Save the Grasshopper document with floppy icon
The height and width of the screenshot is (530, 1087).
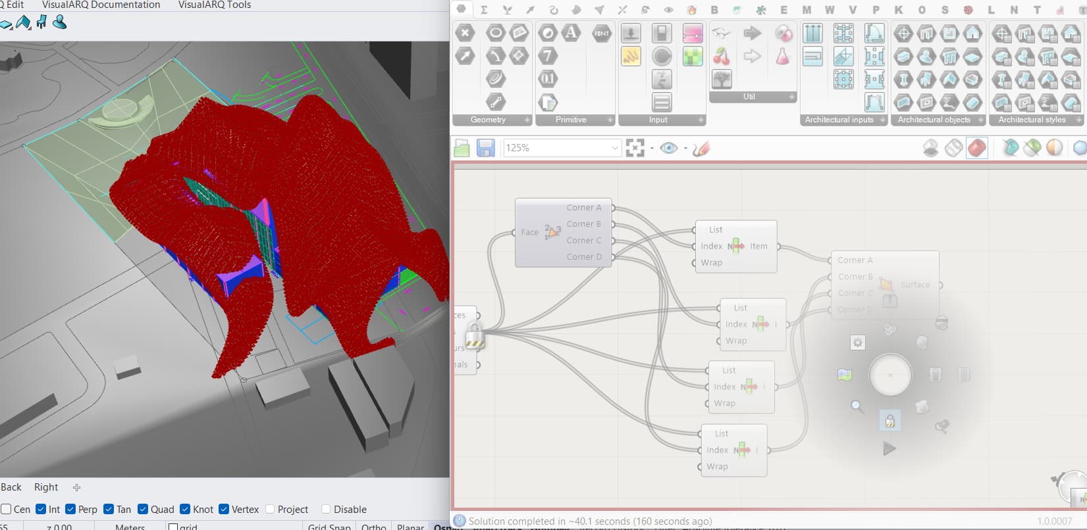[486, 148]
